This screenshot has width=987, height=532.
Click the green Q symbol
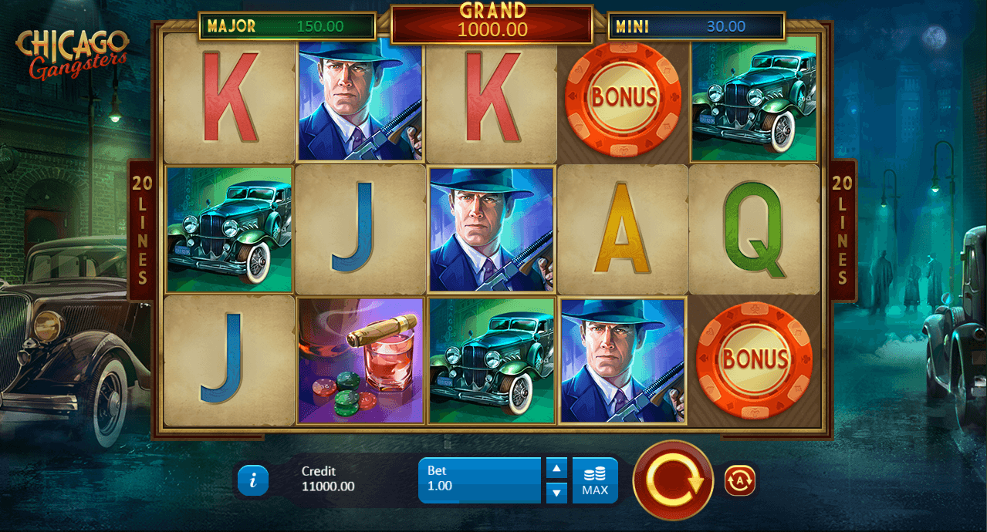[x=754, y=230]
